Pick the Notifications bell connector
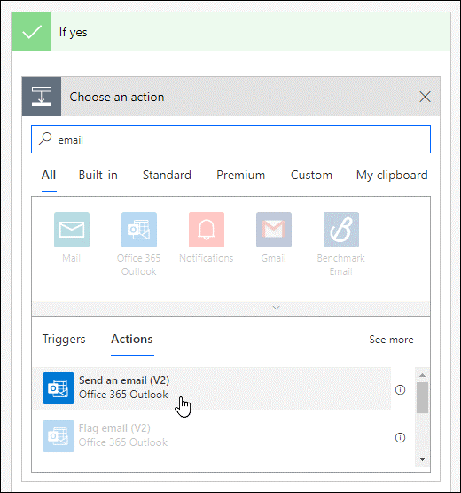The height and width of the screenshot is (493, 461). point(207,230)
